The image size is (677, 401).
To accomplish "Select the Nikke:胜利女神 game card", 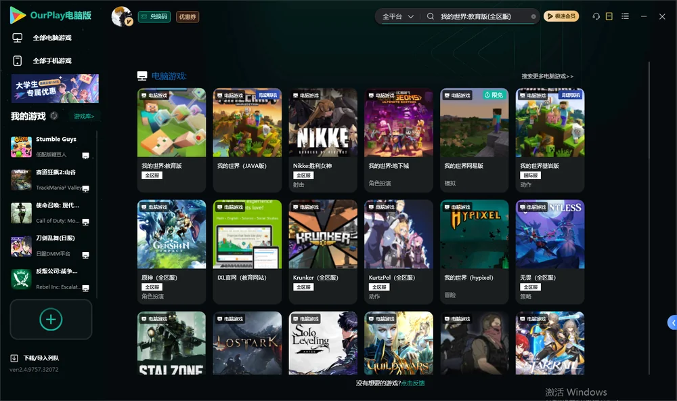I will tap(323, 140).
